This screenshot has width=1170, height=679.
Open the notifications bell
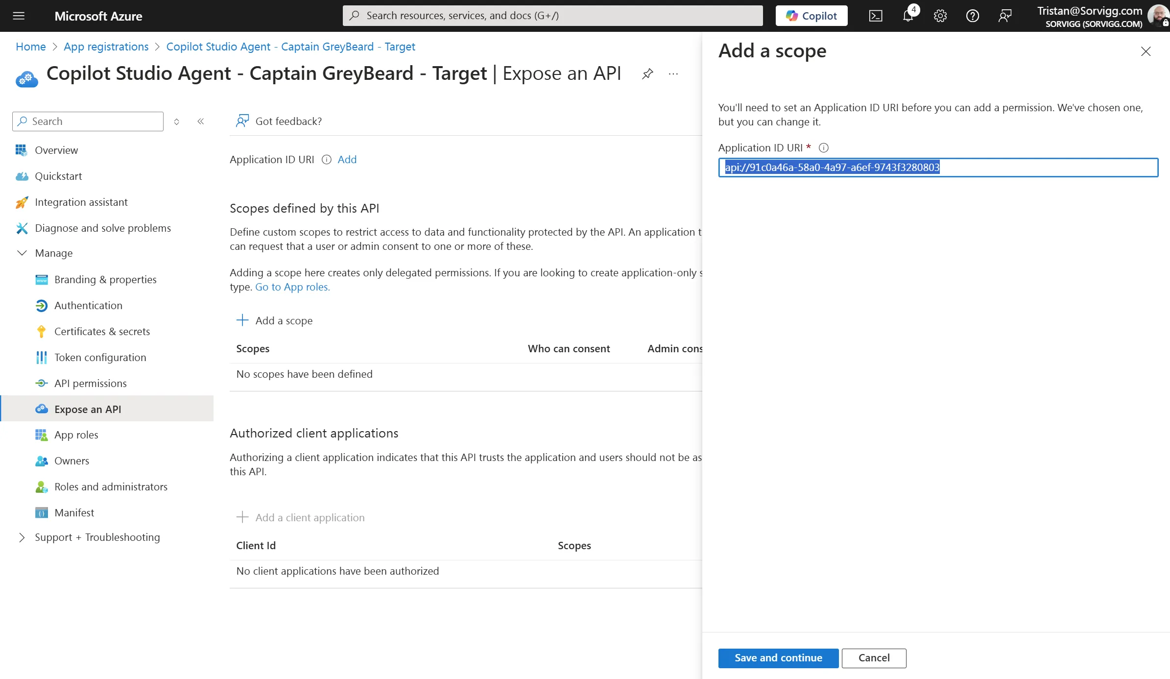click(908, 16)
